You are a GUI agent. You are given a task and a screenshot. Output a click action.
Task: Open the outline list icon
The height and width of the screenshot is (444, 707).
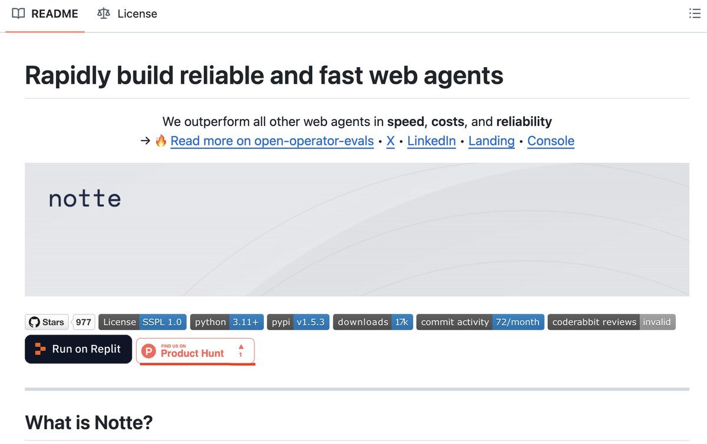tap(694, 14)
